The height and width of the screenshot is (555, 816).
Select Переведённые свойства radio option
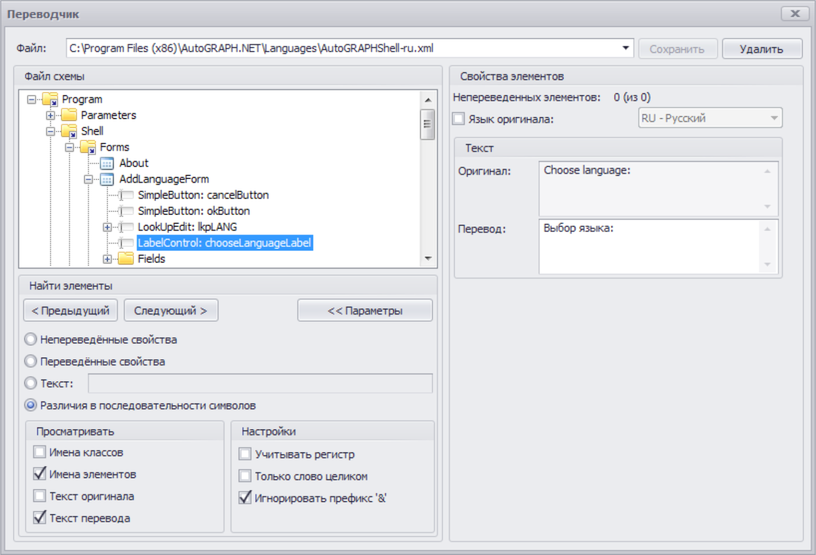click(x=31, y=362)
